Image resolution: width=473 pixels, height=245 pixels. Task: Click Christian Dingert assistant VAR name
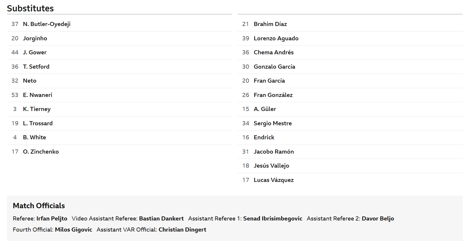pyautogui.click(x=183, y=230)
